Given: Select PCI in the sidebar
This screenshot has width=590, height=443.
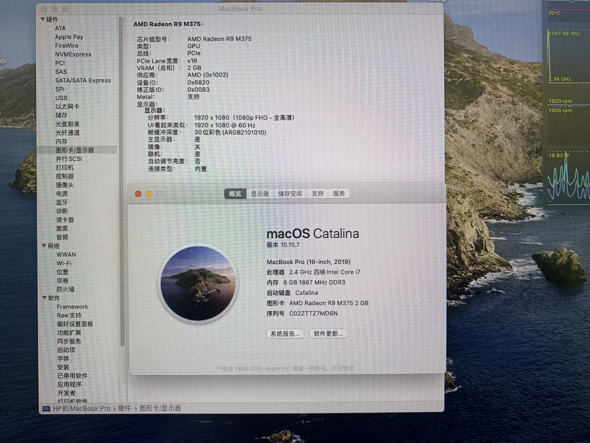Looking at the screenshot, I should point(60,63).
